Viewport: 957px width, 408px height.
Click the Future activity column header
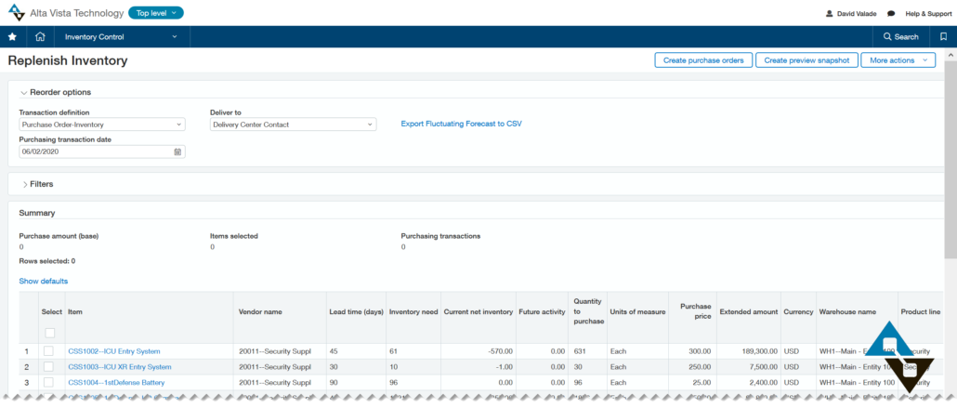coord(542,311)
